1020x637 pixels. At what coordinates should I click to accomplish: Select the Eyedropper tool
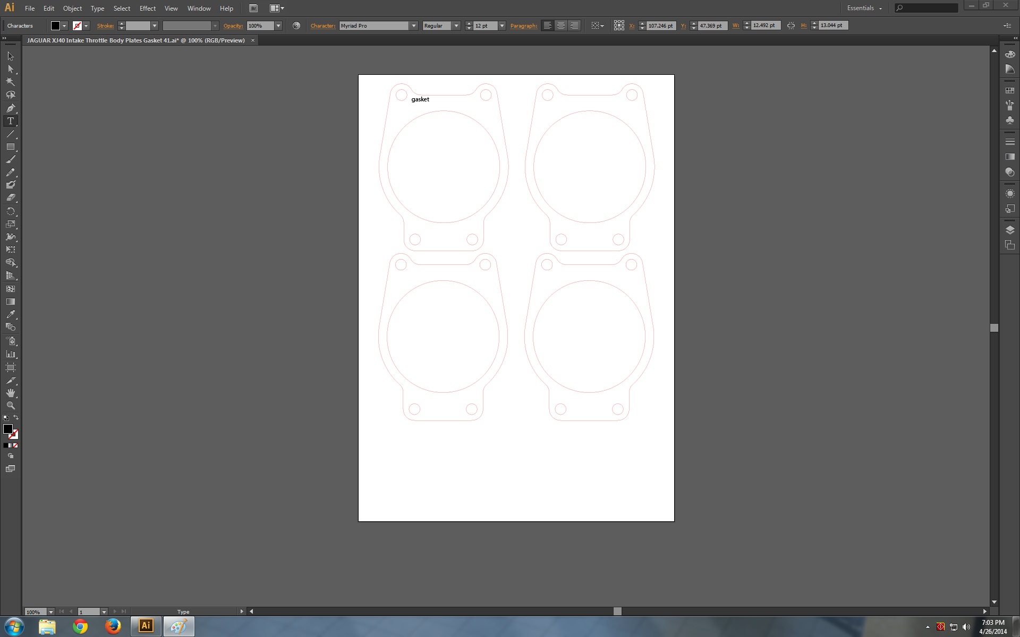pos(11,314)
